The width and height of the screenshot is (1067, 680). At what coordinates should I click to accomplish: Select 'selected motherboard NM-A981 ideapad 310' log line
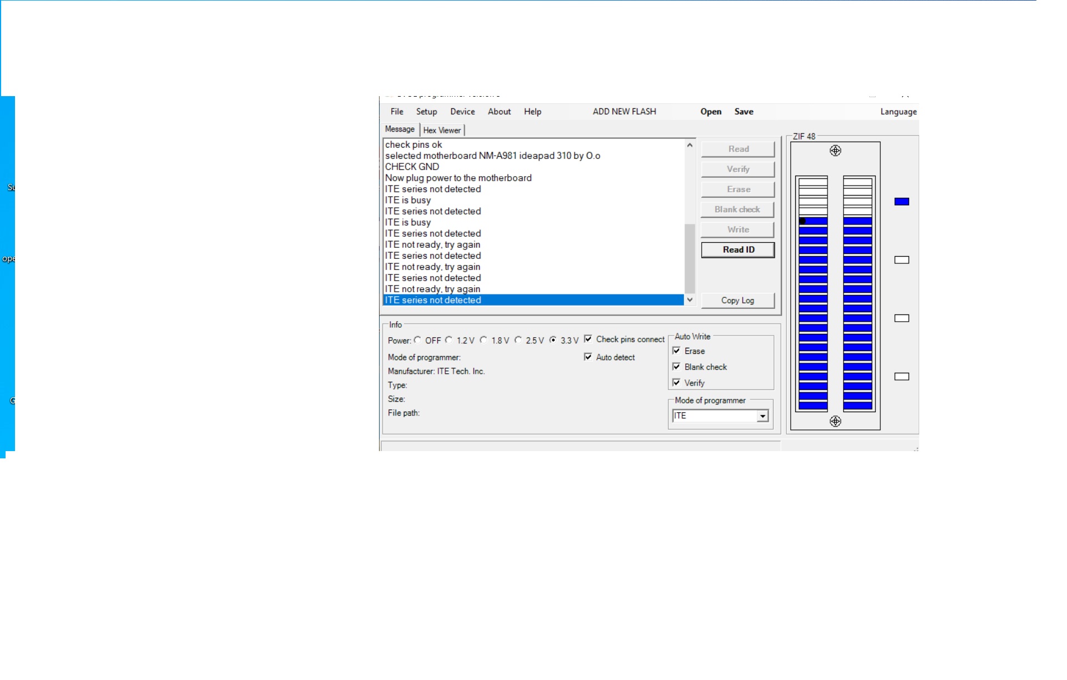click(533, 156)
